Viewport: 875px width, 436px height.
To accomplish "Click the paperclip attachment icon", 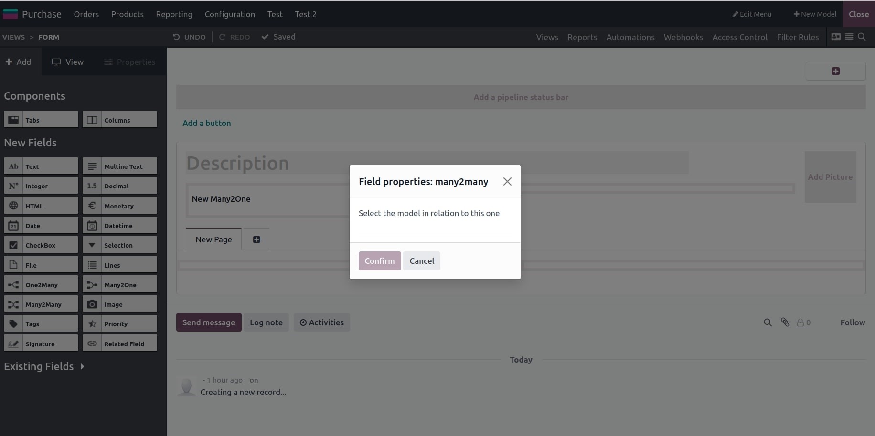I will click(x=785, y=322).
